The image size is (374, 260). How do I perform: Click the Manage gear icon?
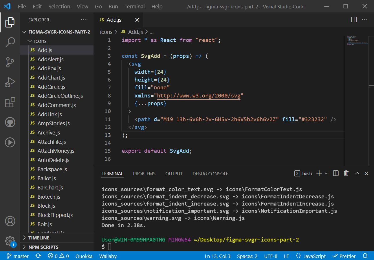click(10, 241)
